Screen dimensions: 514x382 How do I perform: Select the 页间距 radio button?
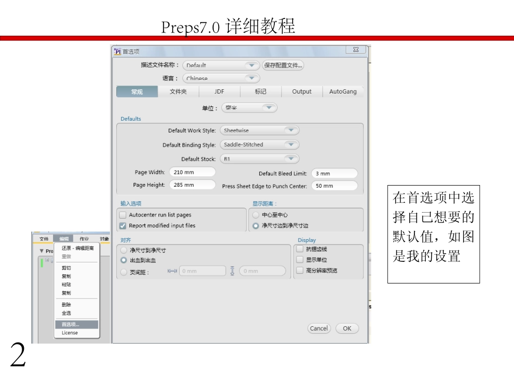pyautogui.click(x=123, y=272)
